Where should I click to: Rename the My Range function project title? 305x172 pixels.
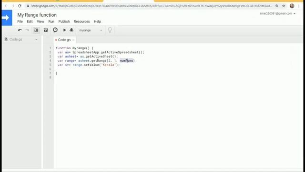pos(37,15)
